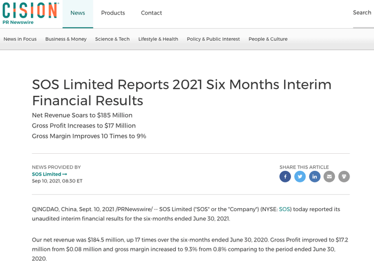Share article on LinkedIn icon

pyautogui.click(x=314, y=177)
